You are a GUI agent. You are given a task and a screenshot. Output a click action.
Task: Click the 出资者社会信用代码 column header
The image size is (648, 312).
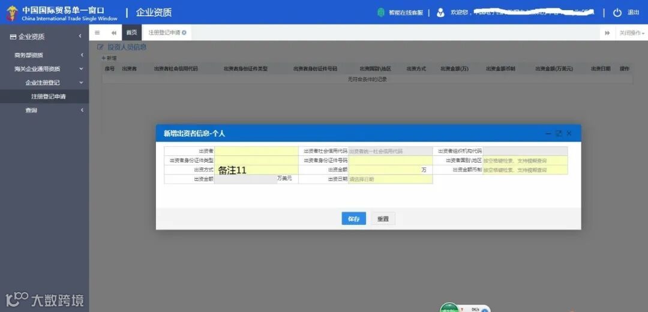pos(176,68)
